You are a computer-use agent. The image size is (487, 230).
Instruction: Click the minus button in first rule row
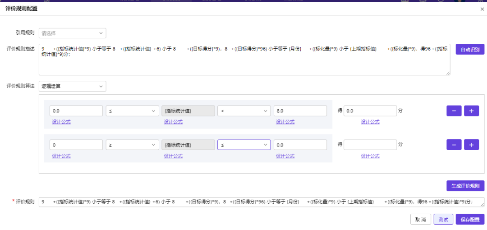(454, 111)
